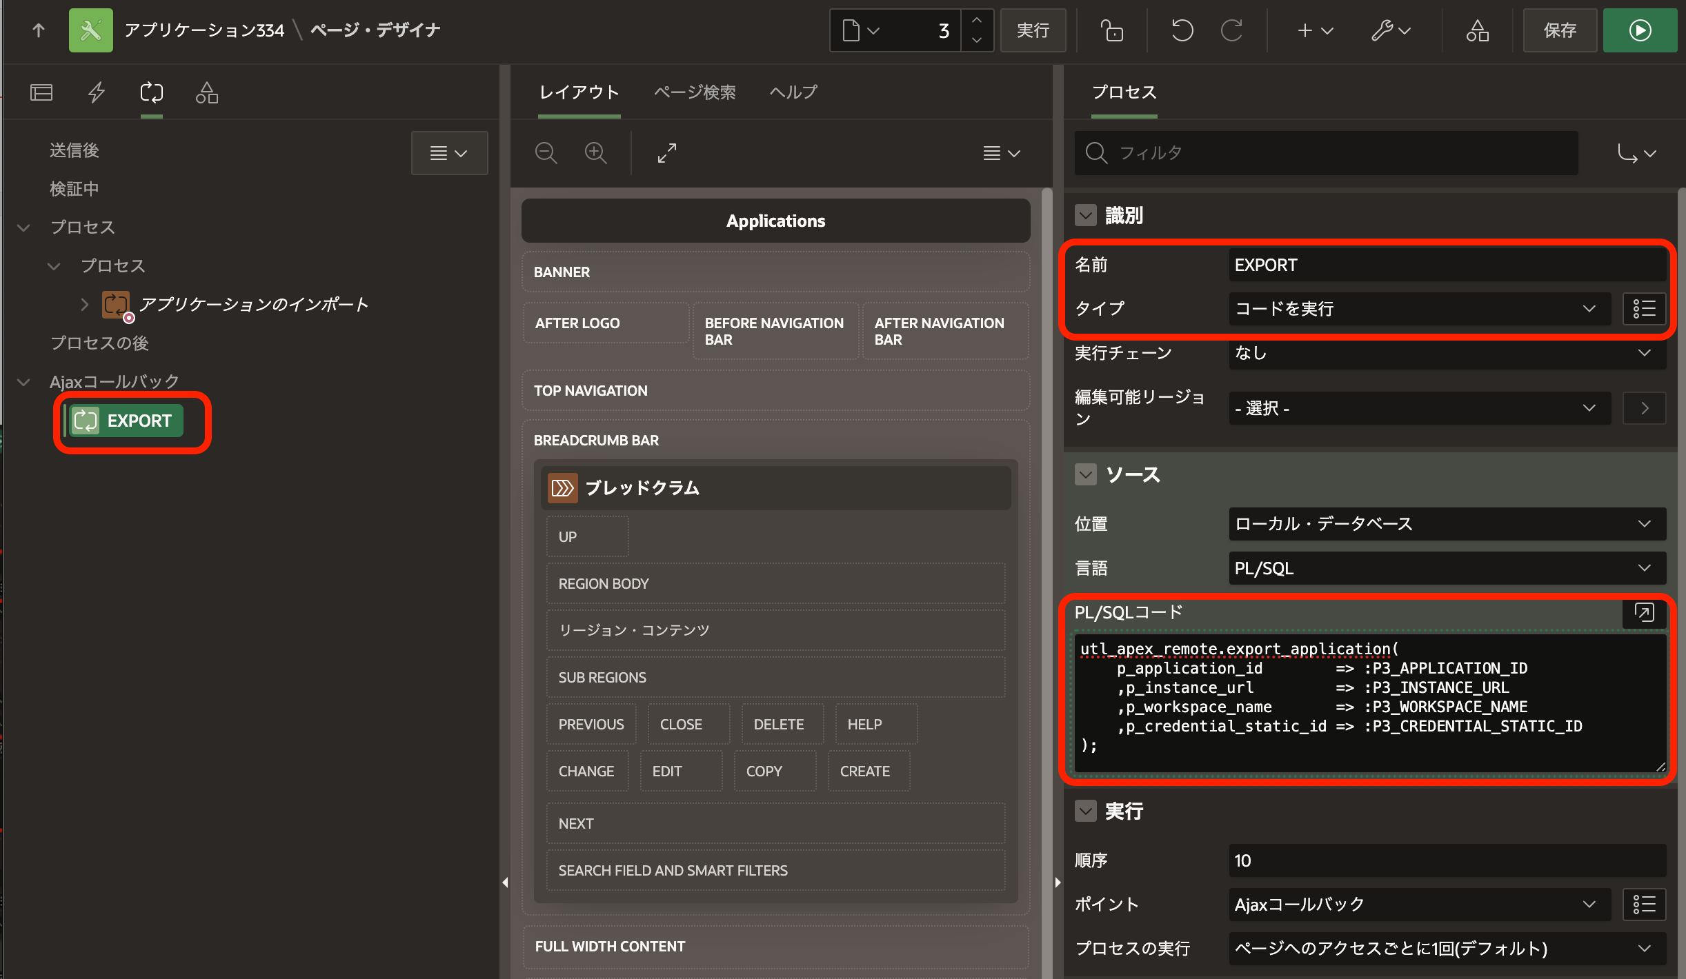1686x979 pixels.
Task: Click the 保存 button
Action: coord(1559,30)
